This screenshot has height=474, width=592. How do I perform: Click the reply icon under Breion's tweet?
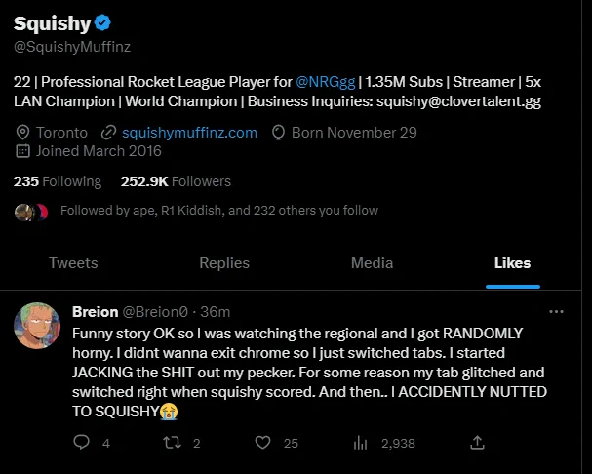(x=81, y=442)
